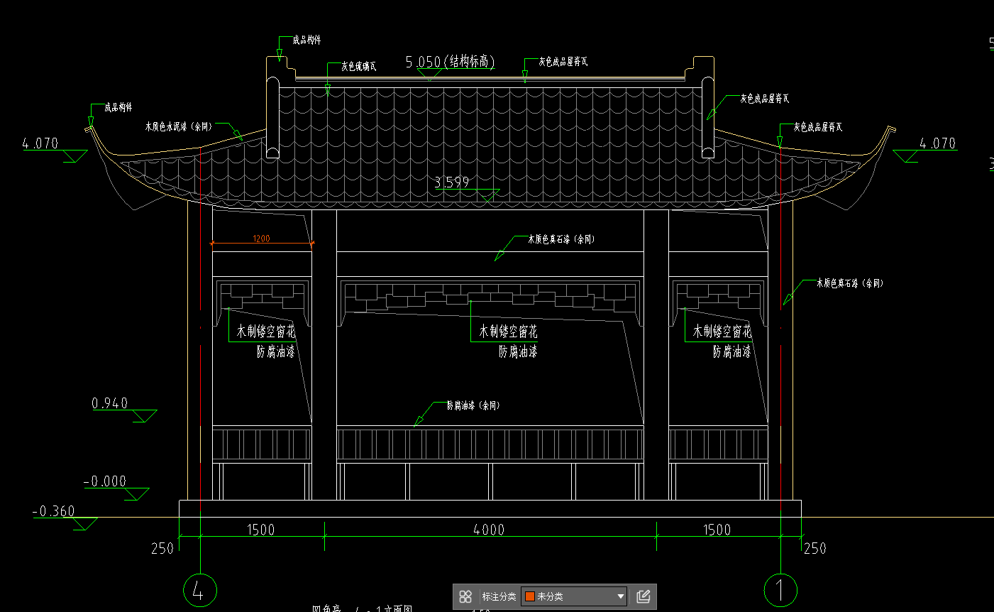Select the 成品构件 label at roof ridge top
Viewport: 994px width, 612px height.
[x=307, y=40]
